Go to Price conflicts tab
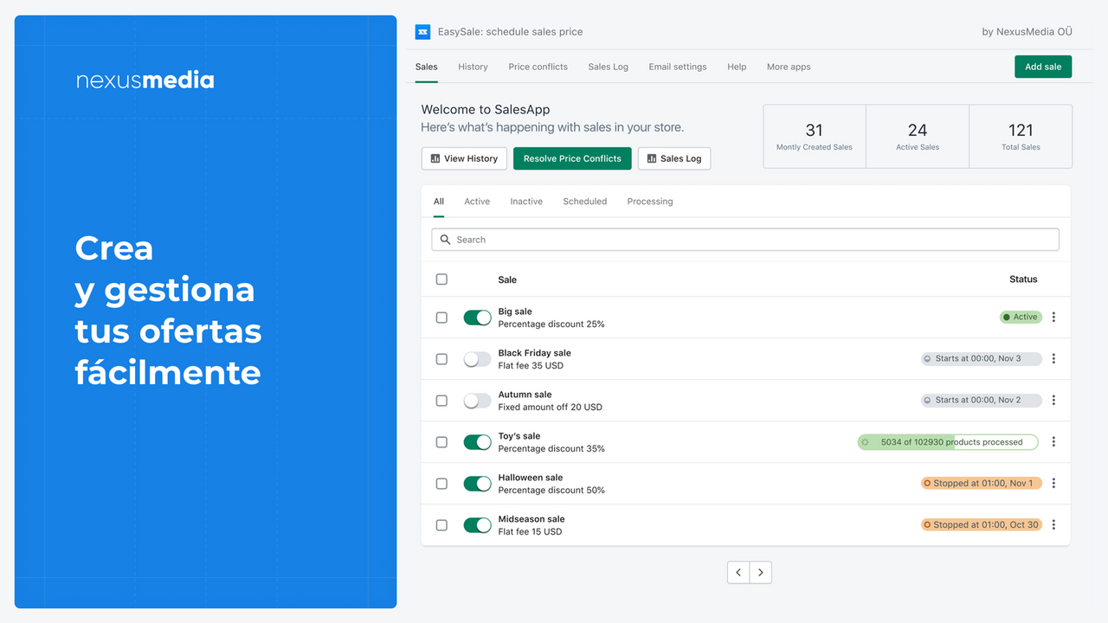This screenshot has width=1108, height=623. (538, 67)
